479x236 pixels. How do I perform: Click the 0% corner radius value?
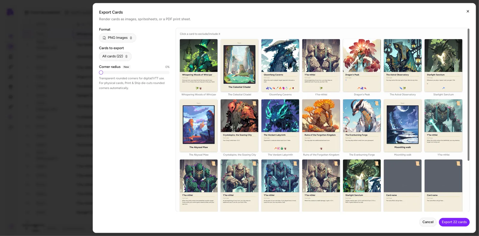click(x=167, y=67)
